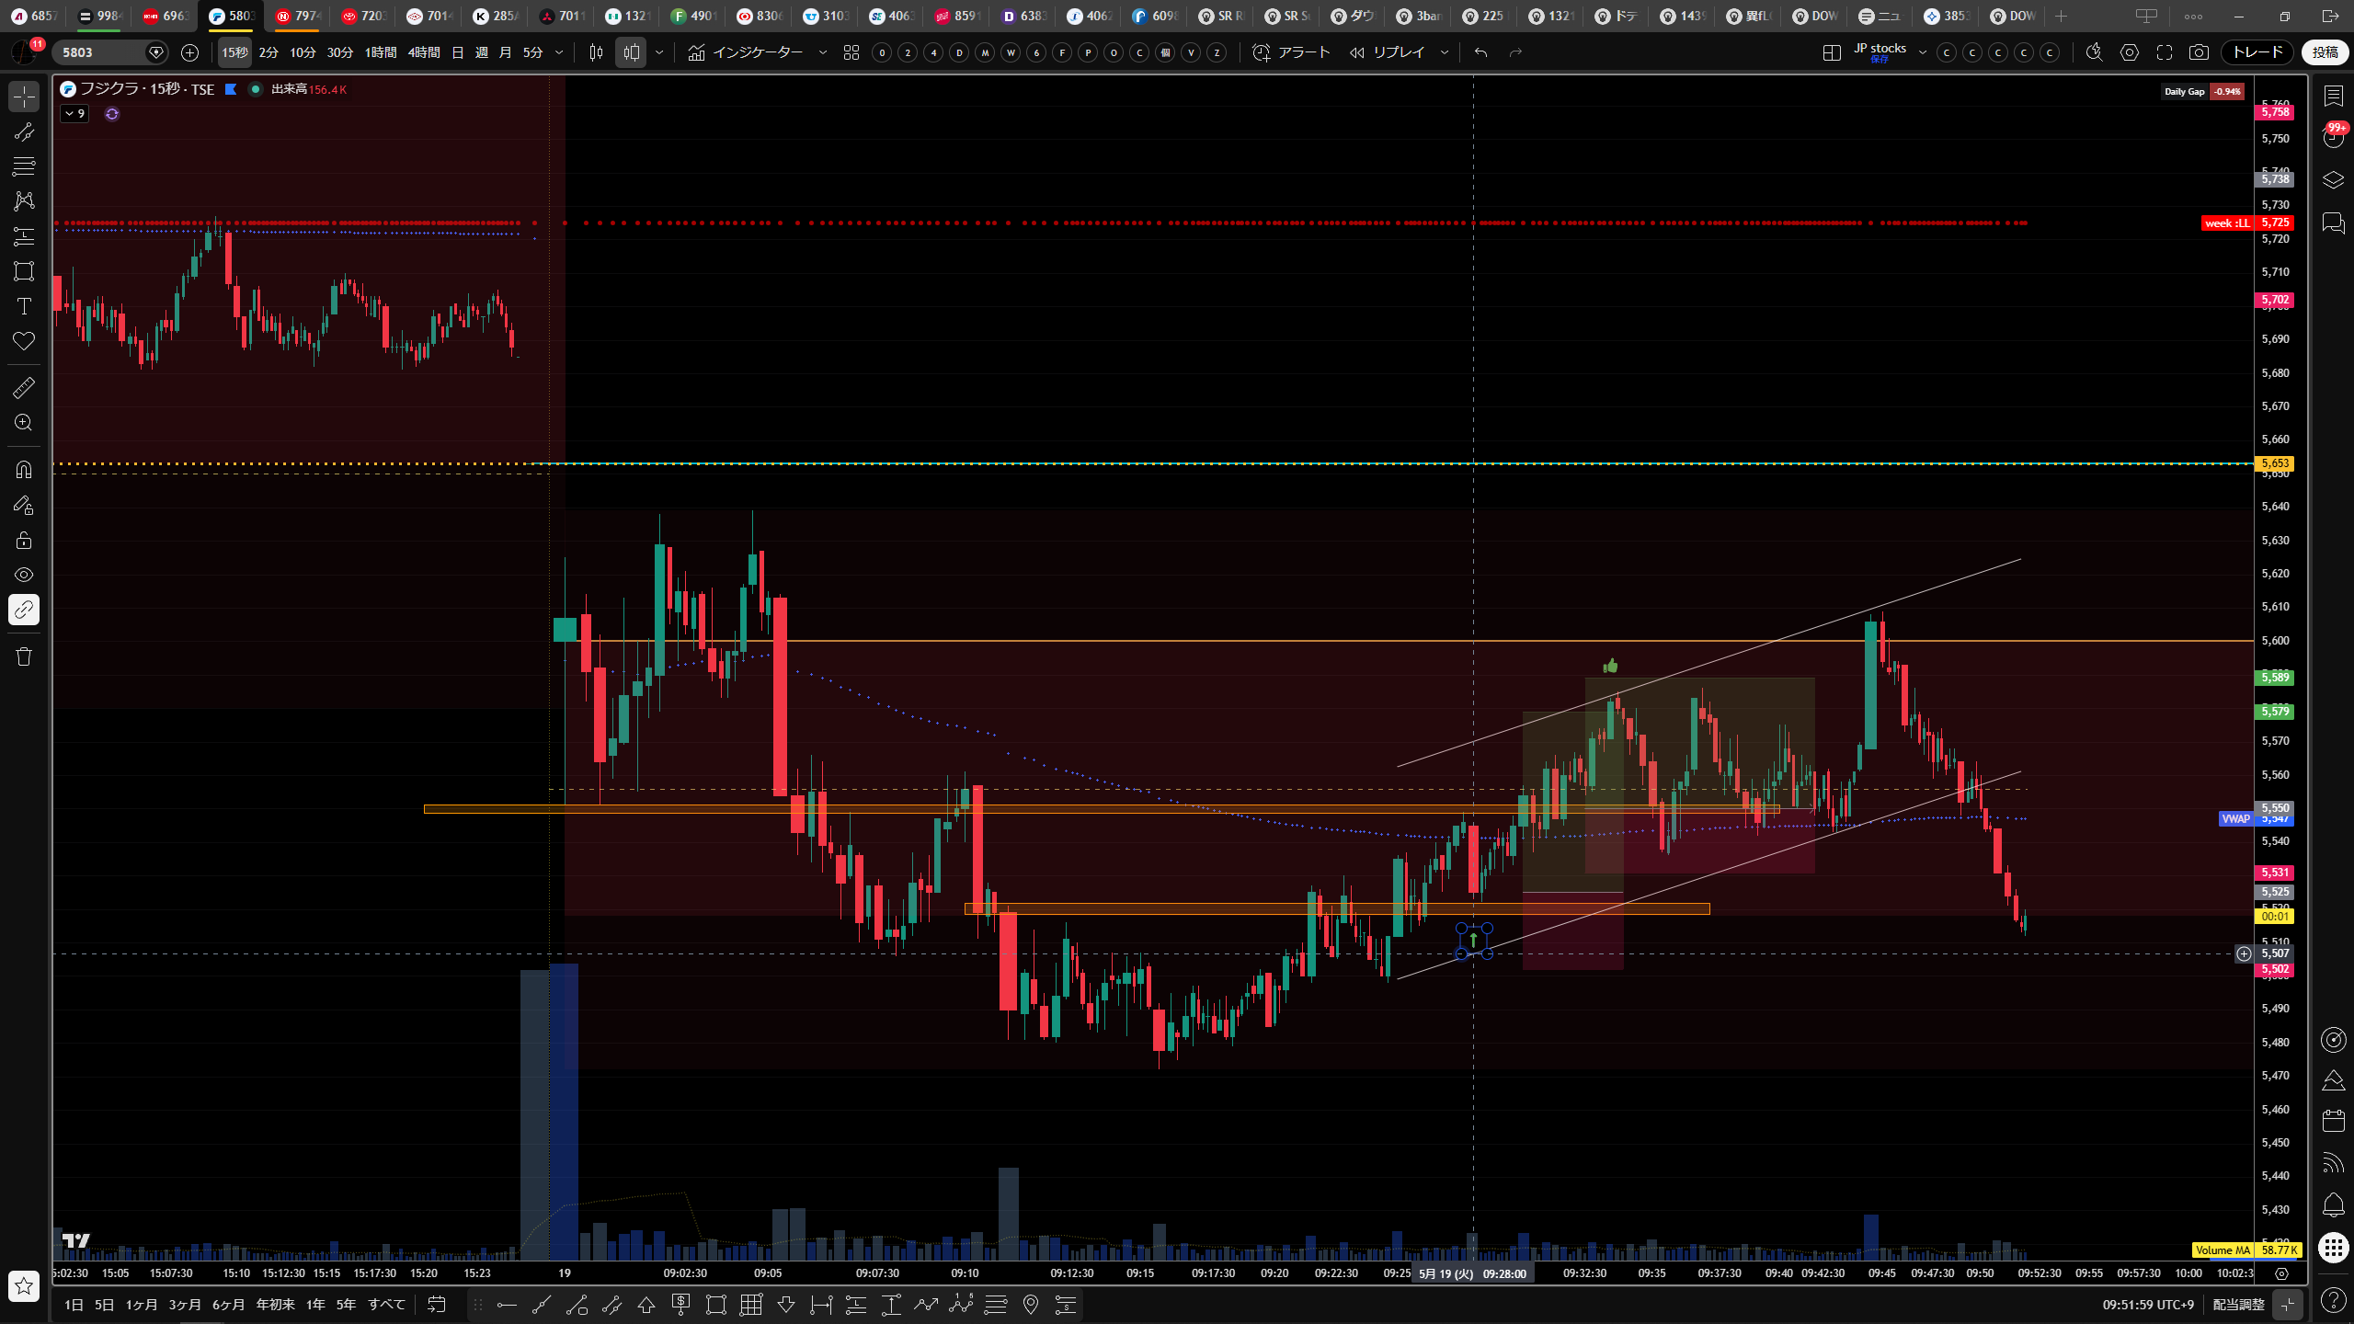Click the week LL red price label
The height and width of the screenshot is (1324, 2354).
2226,223
